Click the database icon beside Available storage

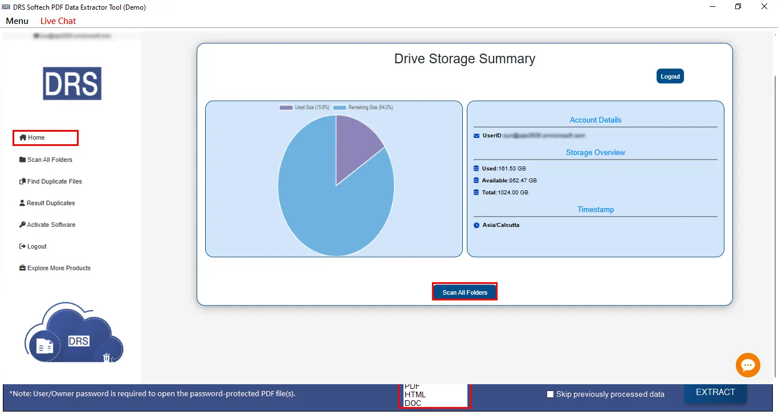(476, 181)
